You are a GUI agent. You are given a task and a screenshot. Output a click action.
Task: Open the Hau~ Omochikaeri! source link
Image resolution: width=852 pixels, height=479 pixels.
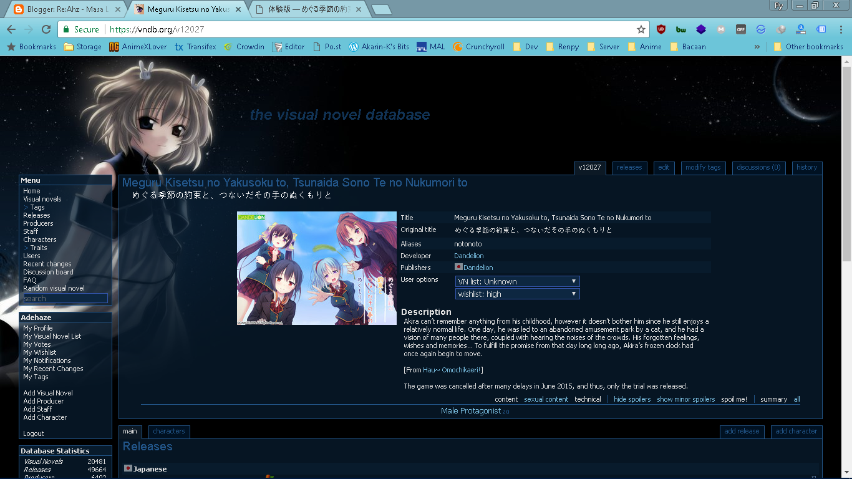pyautogui.click(x=452, y=370)
